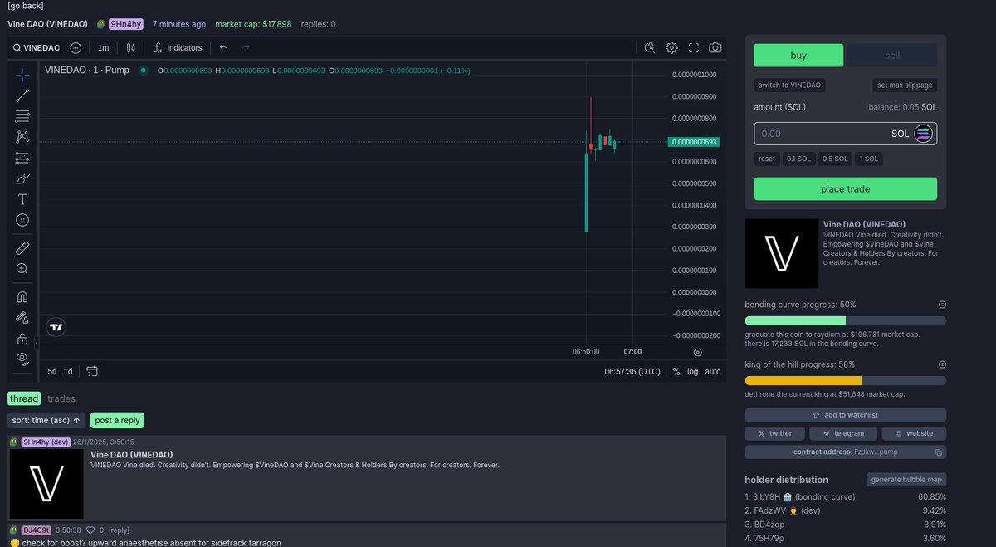Focus the SOL amount input field
Screen dimensions: 996x547
tap(845, 134)
